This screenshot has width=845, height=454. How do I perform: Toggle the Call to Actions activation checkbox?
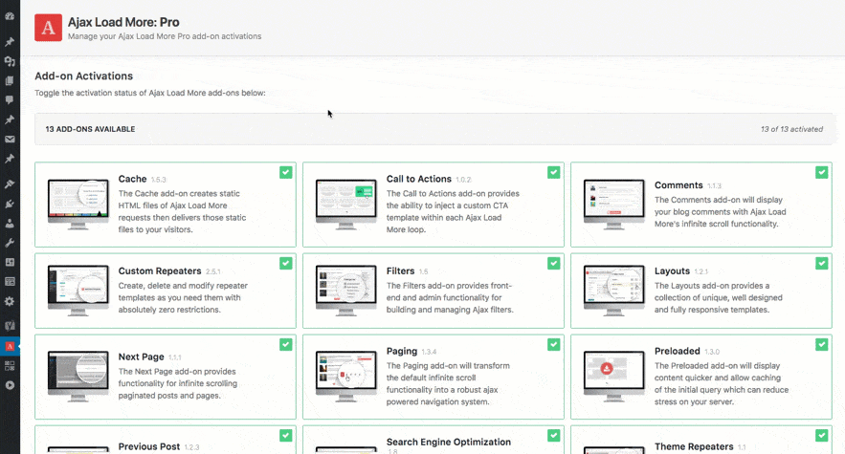[x=554, y=172]
